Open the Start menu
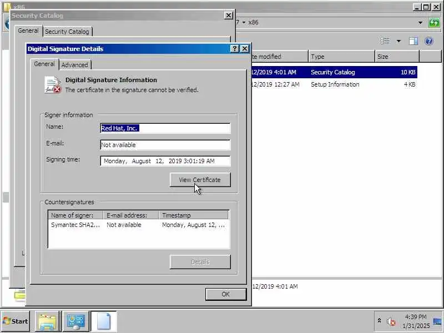The width and height of the screenshot is (444, 333). [16, 321]
